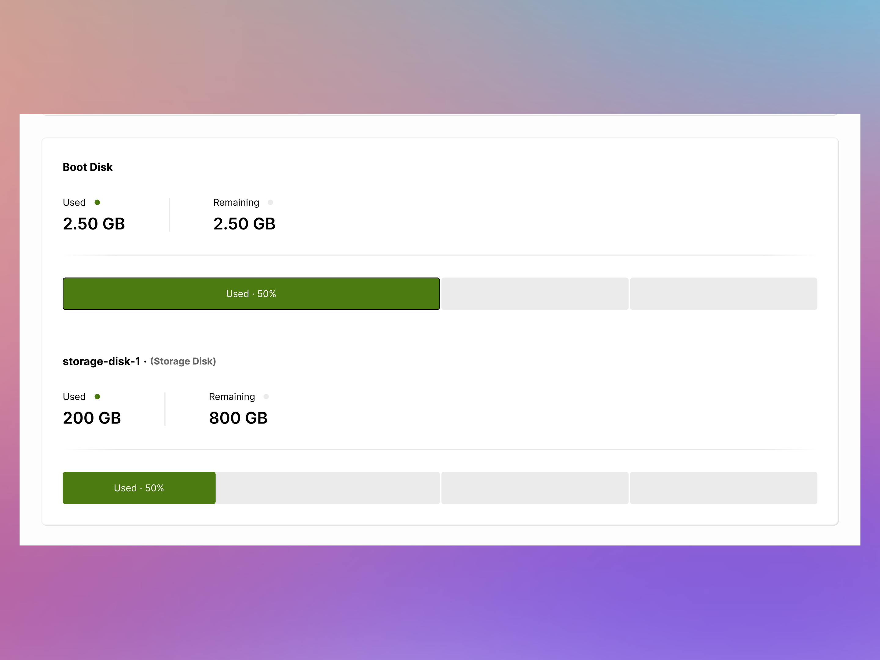The image size is (880, 660).
Task: Click the Boot Disk 2.50 GB remaining value
Action: [x=244, y=224]
